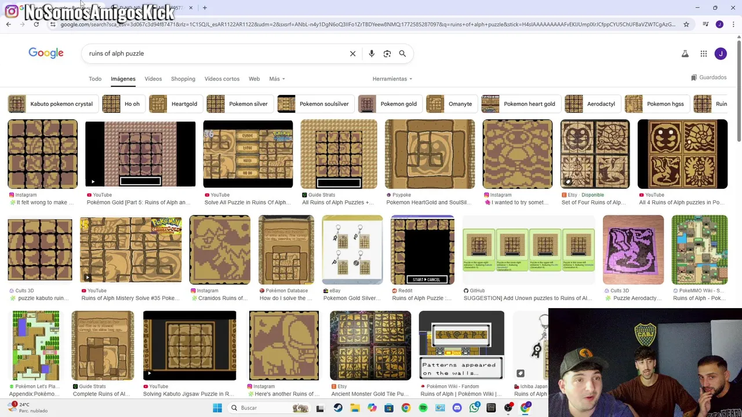Open eBay Pokemon Gold Silver keychain image
Screen dimensions: 742x417
click(x=352, y=250)
